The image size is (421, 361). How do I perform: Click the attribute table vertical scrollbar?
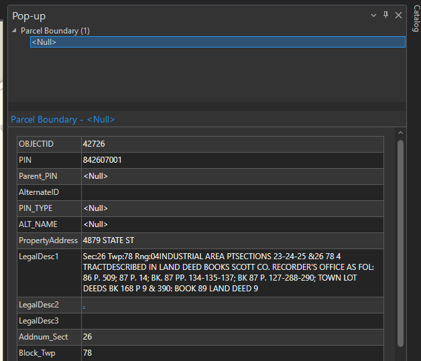[x=400, y=241]
